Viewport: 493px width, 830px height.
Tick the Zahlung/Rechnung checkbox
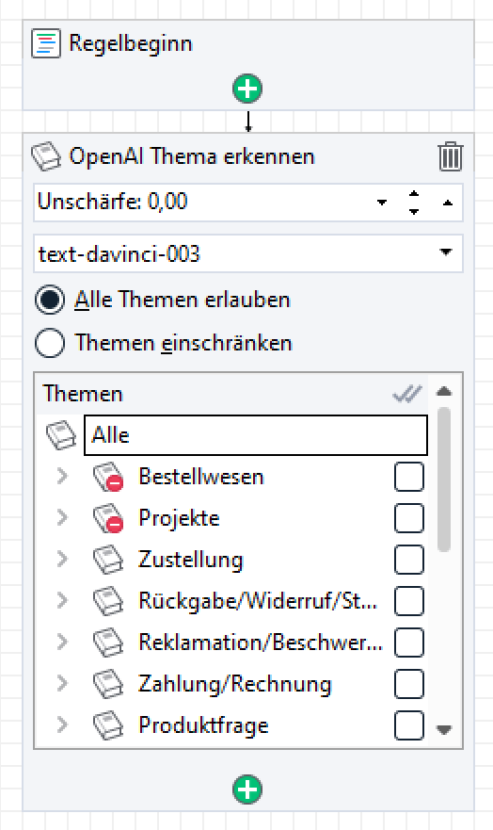click(409, 684)
